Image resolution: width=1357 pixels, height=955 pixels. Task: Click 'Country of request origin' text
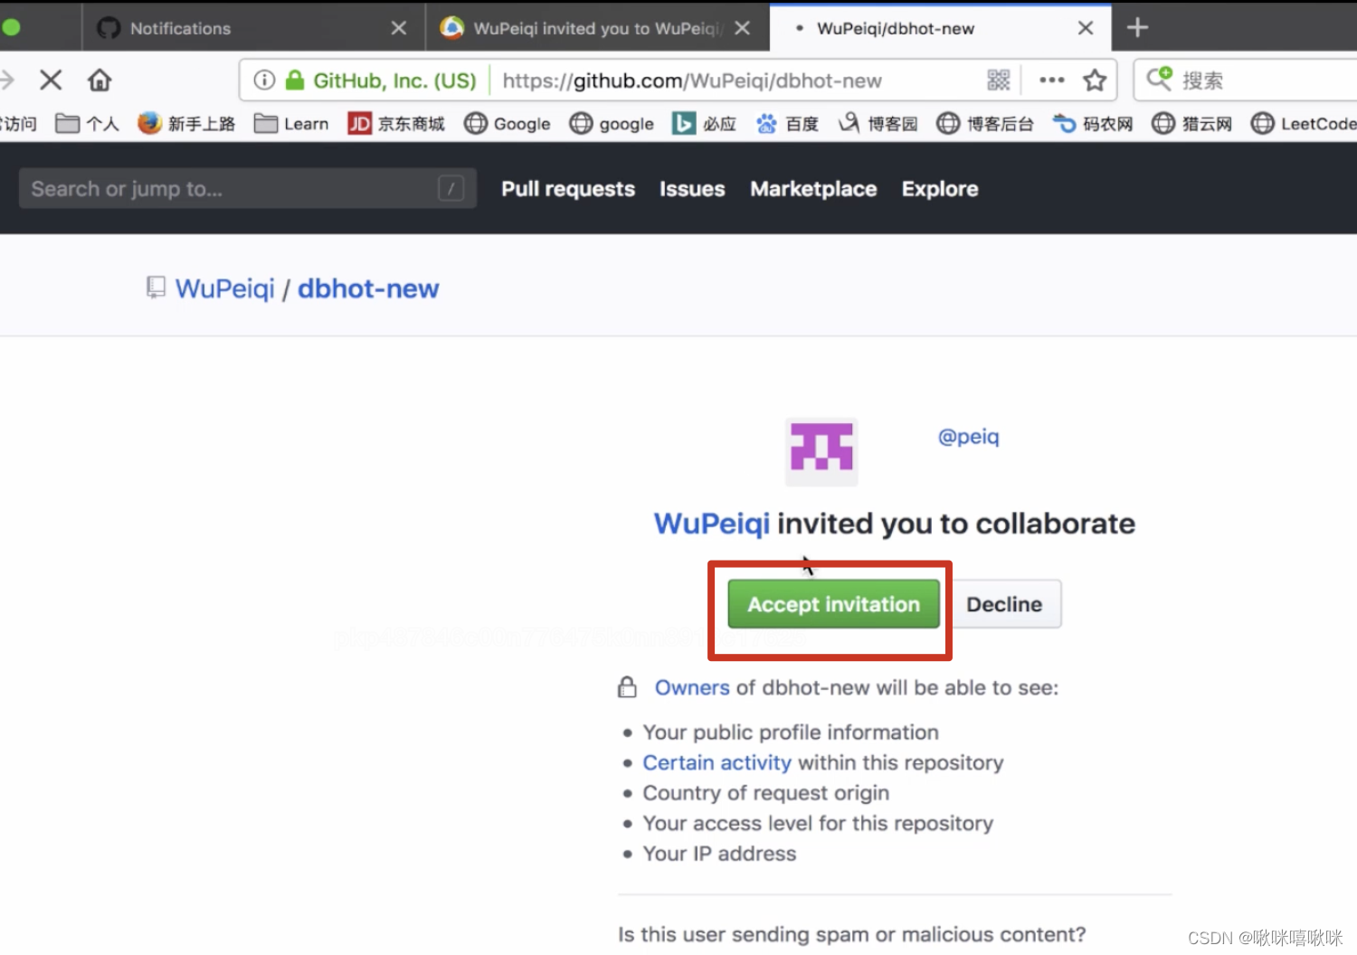click(765, 792)
